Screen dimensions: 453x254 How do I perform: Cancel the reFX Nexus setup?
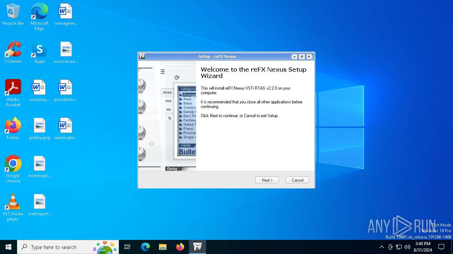(x=297, y=180)
